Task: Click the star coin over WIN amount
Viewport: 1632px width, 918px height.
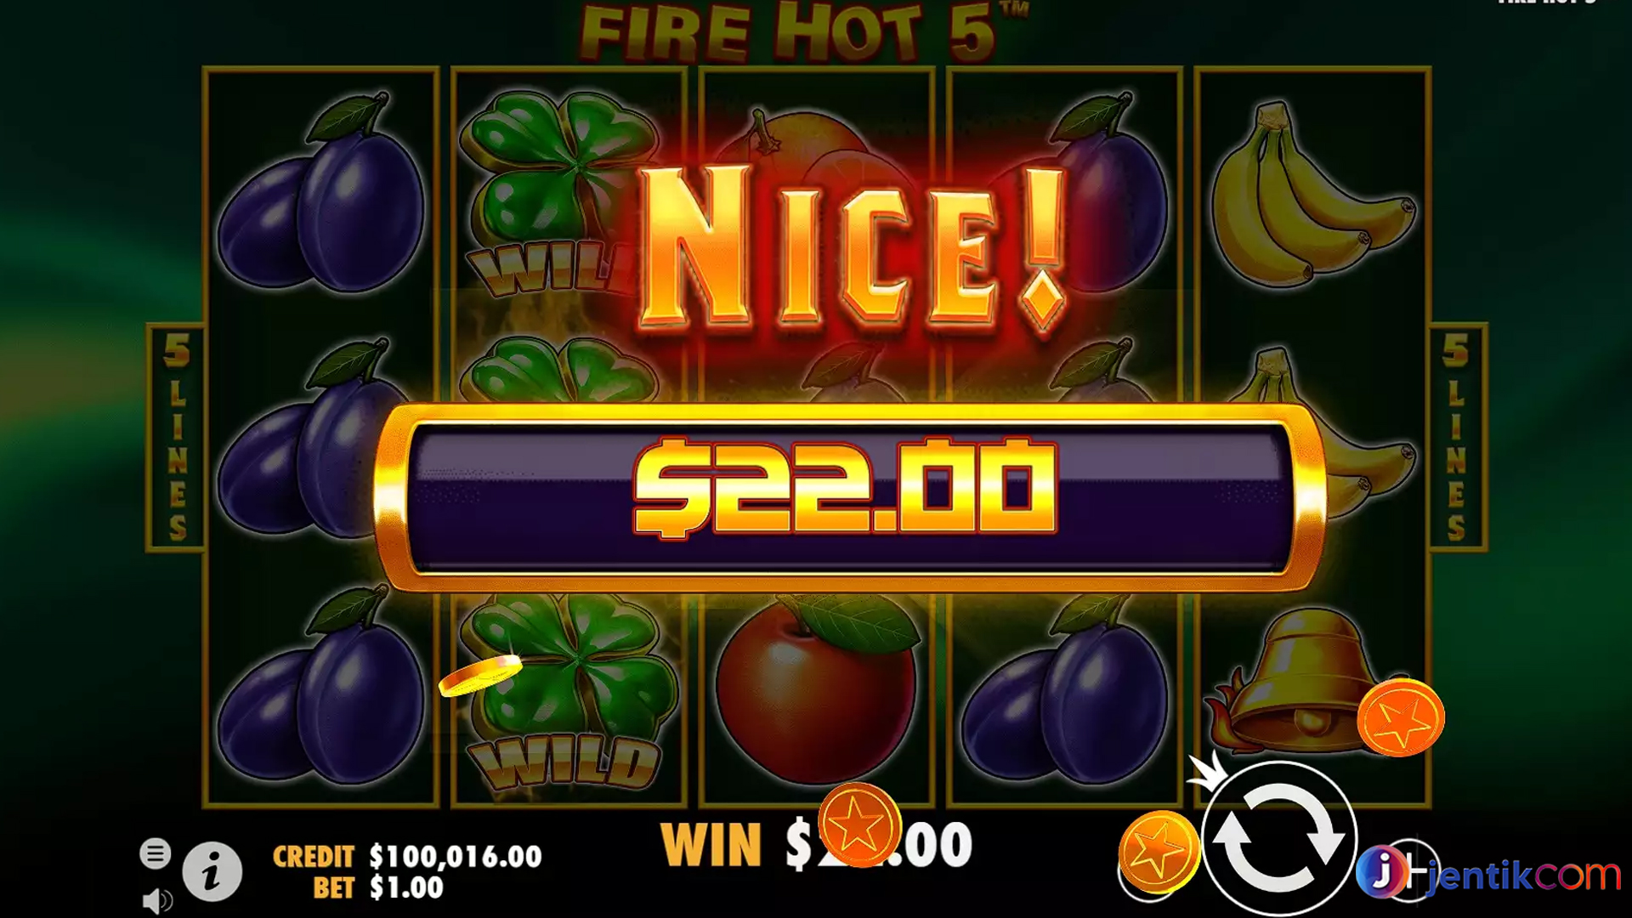Action: coord(859,824)
